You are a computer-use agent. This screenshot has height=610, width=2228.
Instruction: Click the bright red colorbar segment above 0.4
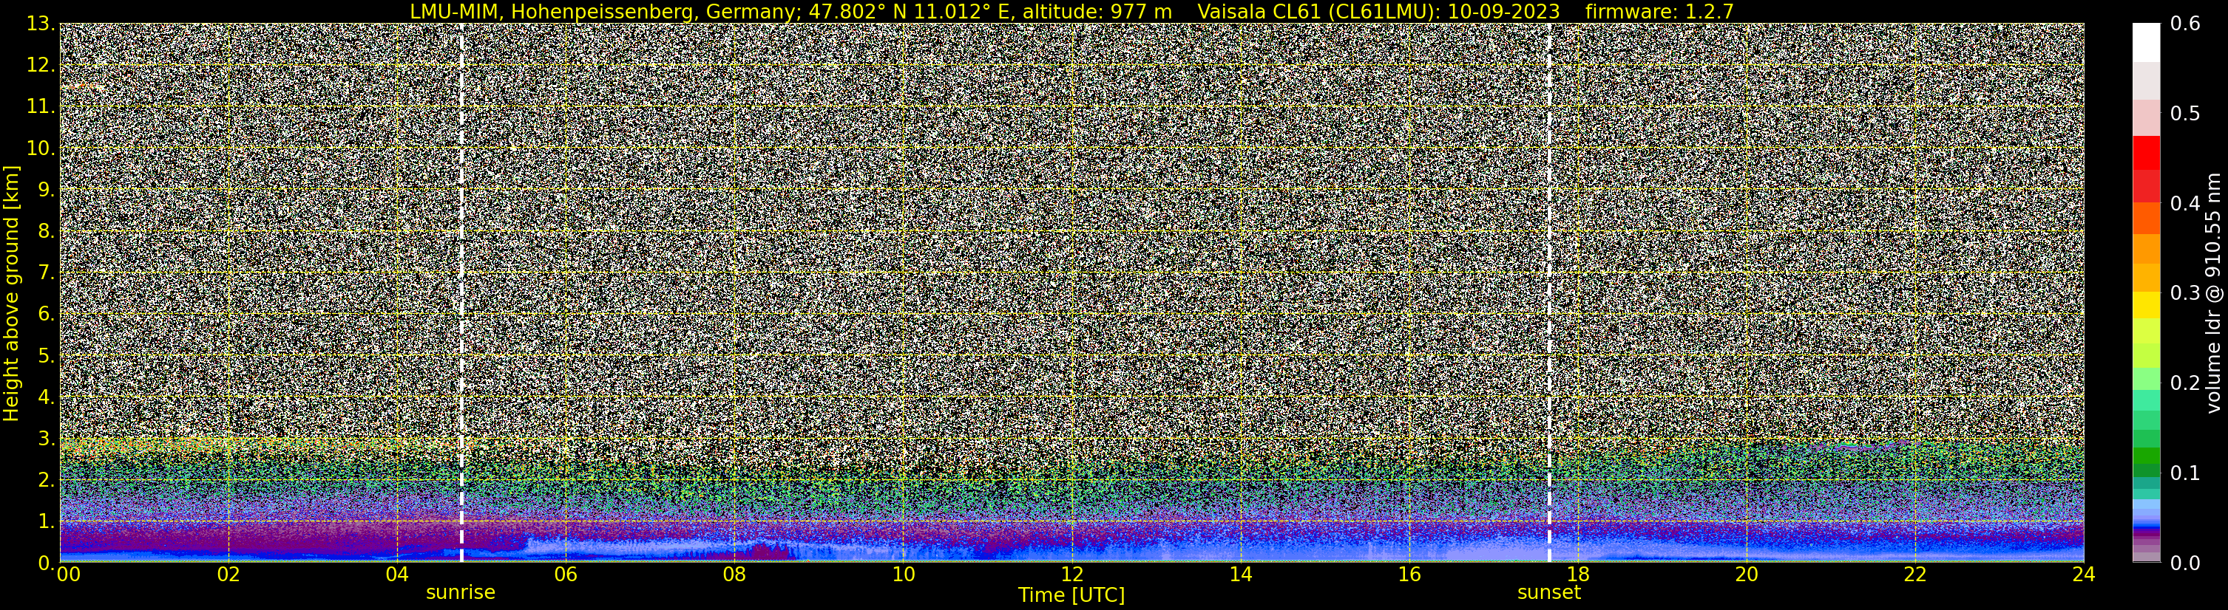[2146, 152]
